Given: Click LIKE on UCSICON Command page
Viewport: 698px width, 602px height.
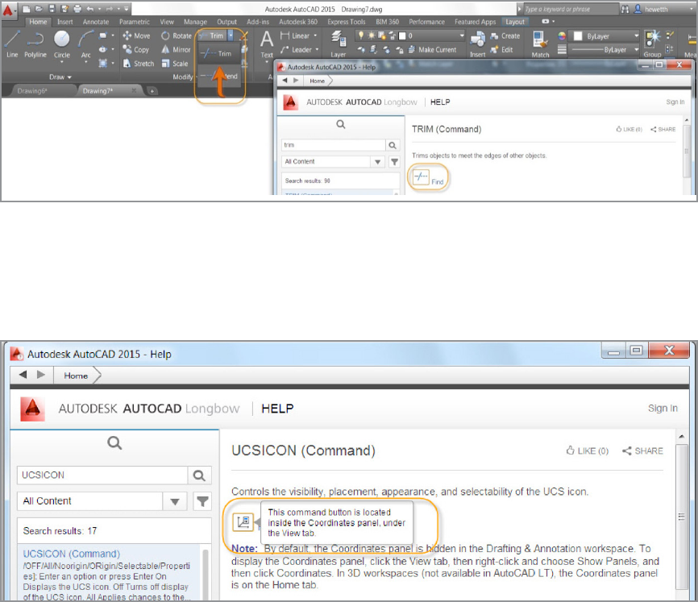Looking at the screenshot, I should coord(587,450).
